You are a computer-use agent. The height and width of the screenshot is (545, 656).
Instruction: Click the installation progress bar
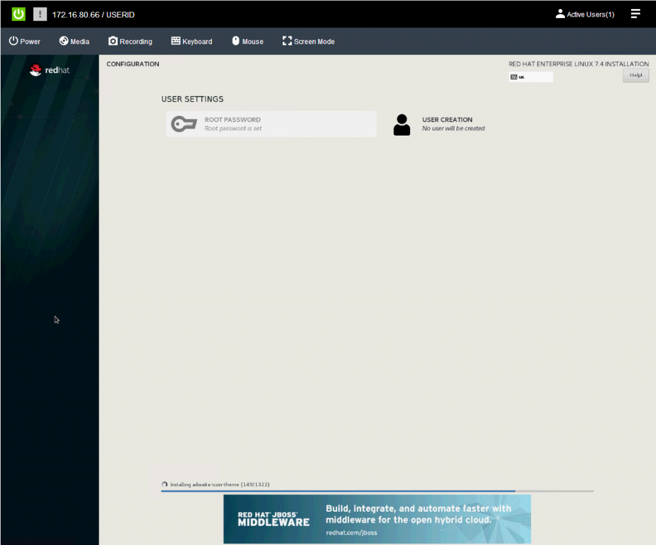[377, 491]
